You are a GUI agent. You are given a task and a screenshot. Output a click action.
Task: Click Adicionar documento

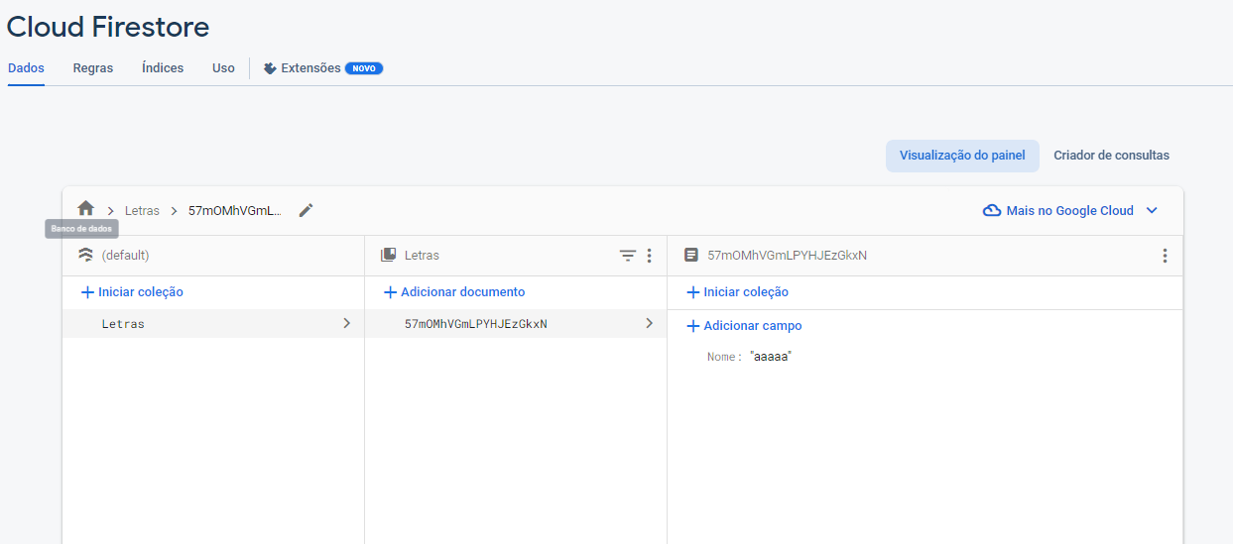tap(454, 292)
